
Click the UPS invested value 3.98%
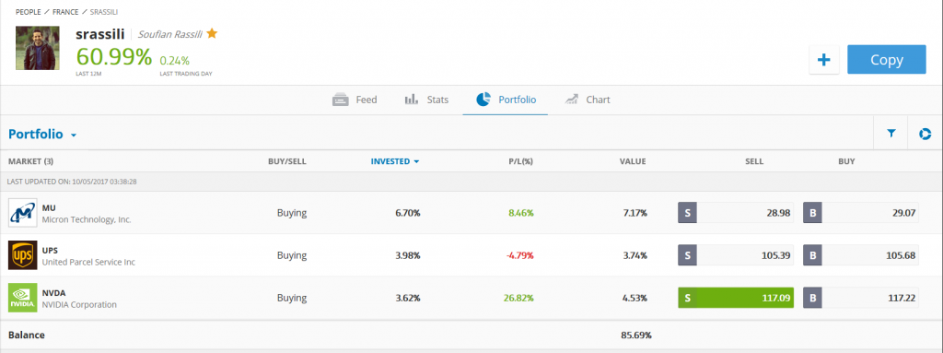tap(408, 255)
